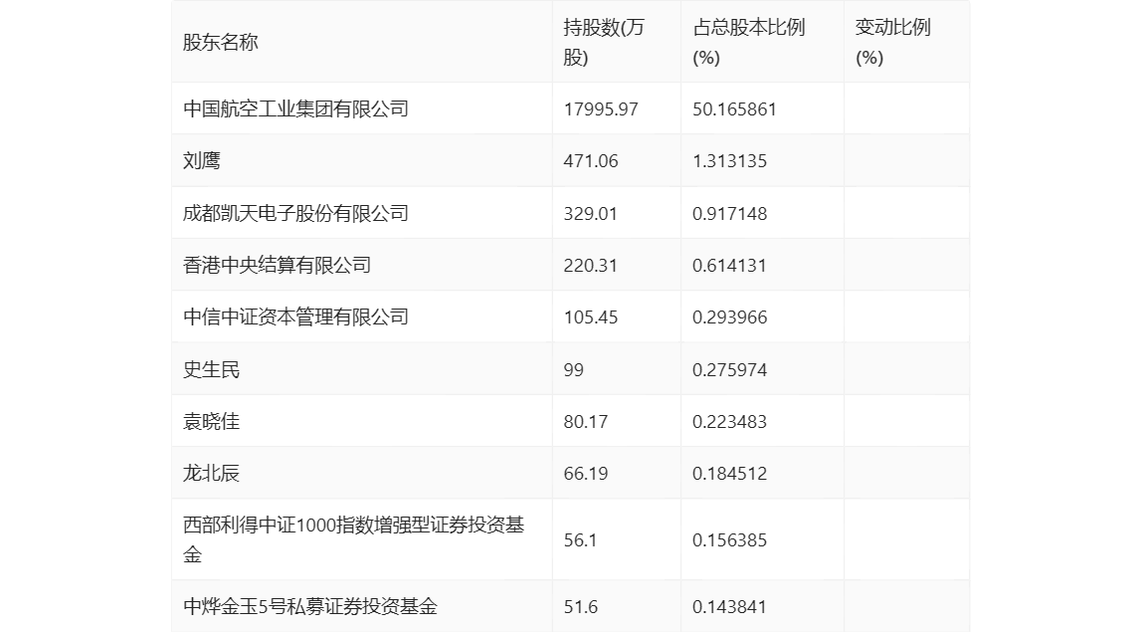Viewport: 1142px width, 632px height.
Task: Click shareholder name 刘鹰
Action: [x=202, y=160]
